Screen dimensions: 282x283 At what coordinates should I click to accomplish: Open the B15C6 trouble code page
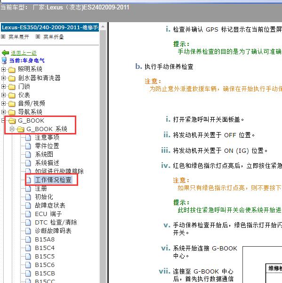45,265
